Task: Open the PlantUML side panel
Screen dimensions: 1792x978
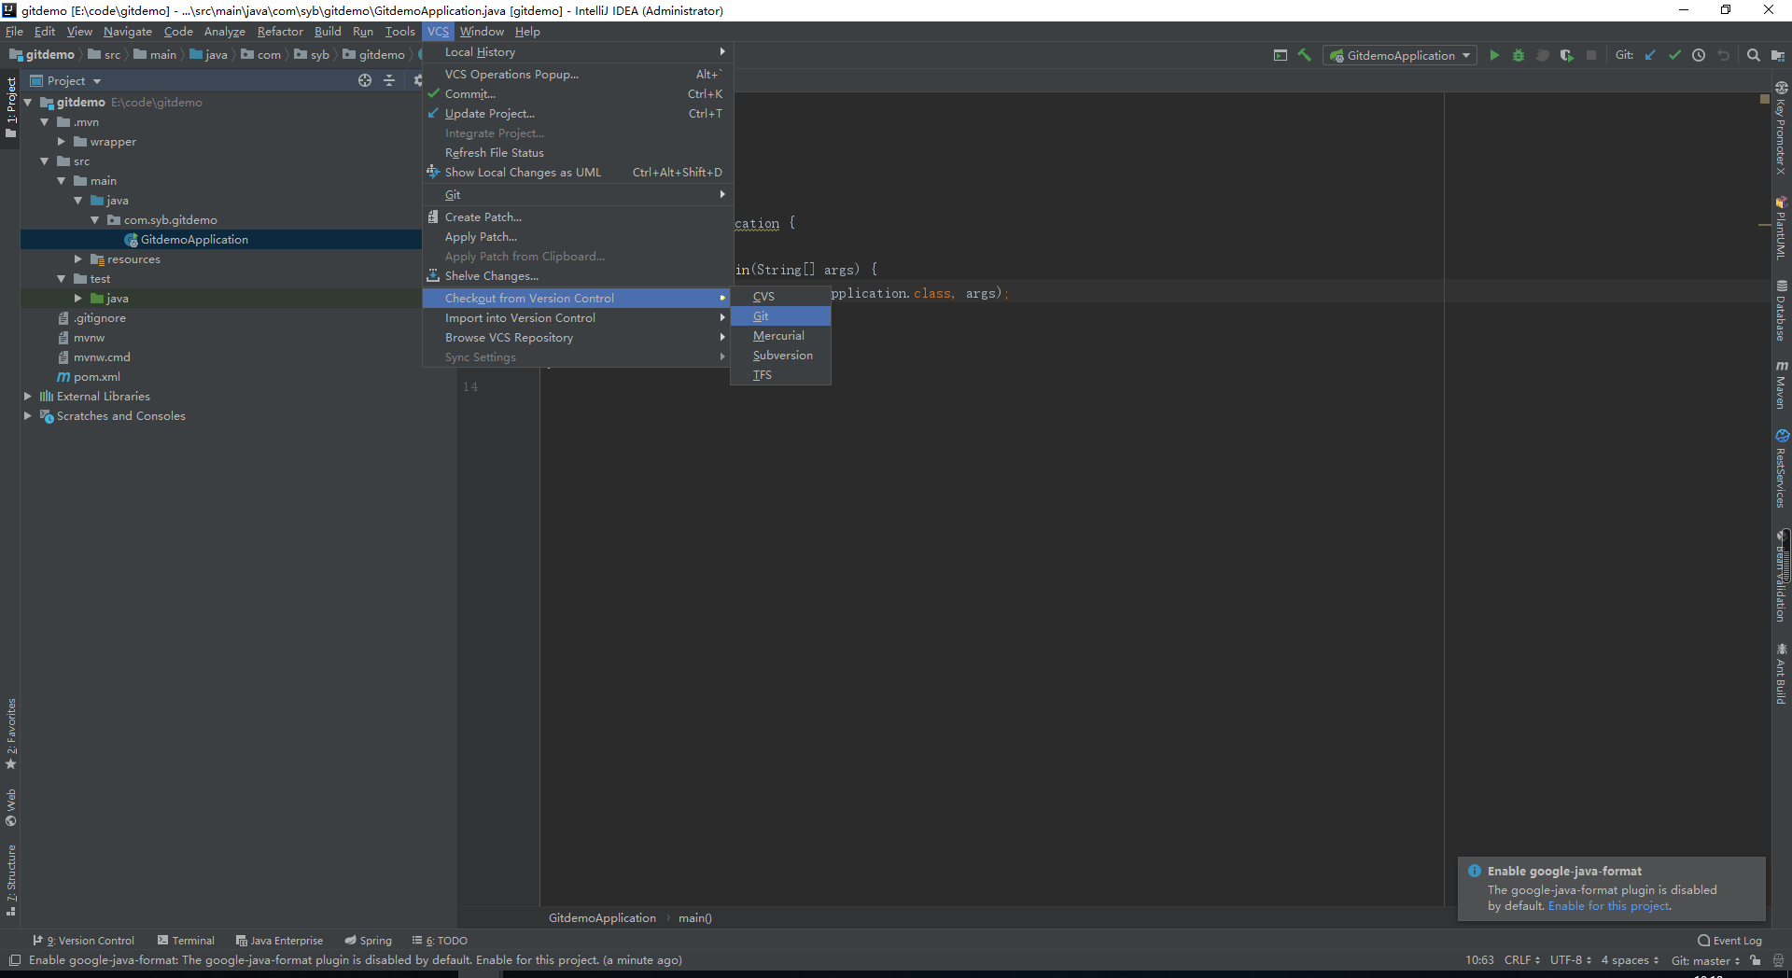Action: tap(1782, 228)
